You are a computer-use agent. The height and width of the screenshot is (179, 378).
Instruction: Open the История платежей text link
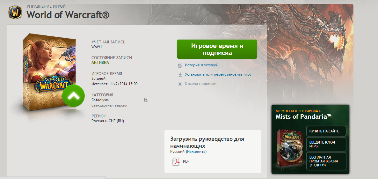point(201,65)
